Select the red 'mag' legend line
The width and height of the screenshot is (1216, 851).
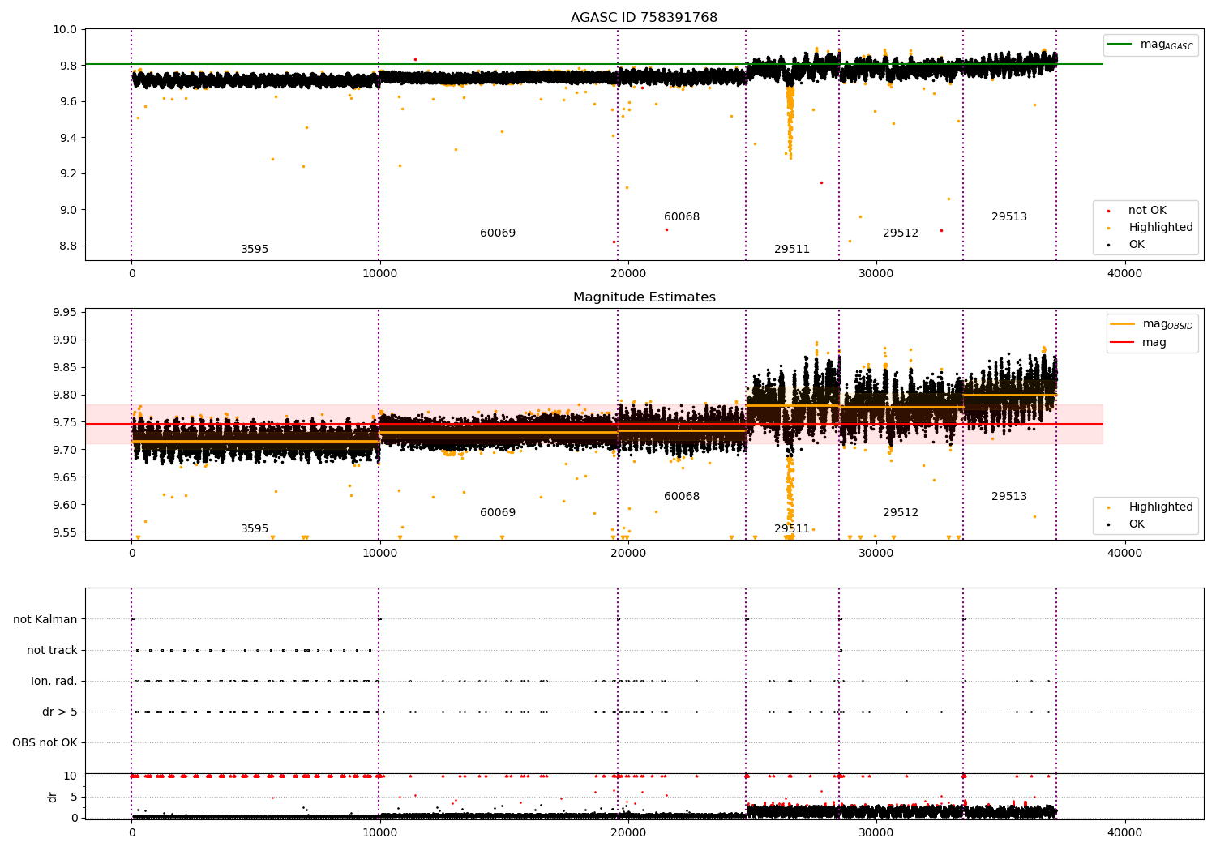[x=1123, y=342]
